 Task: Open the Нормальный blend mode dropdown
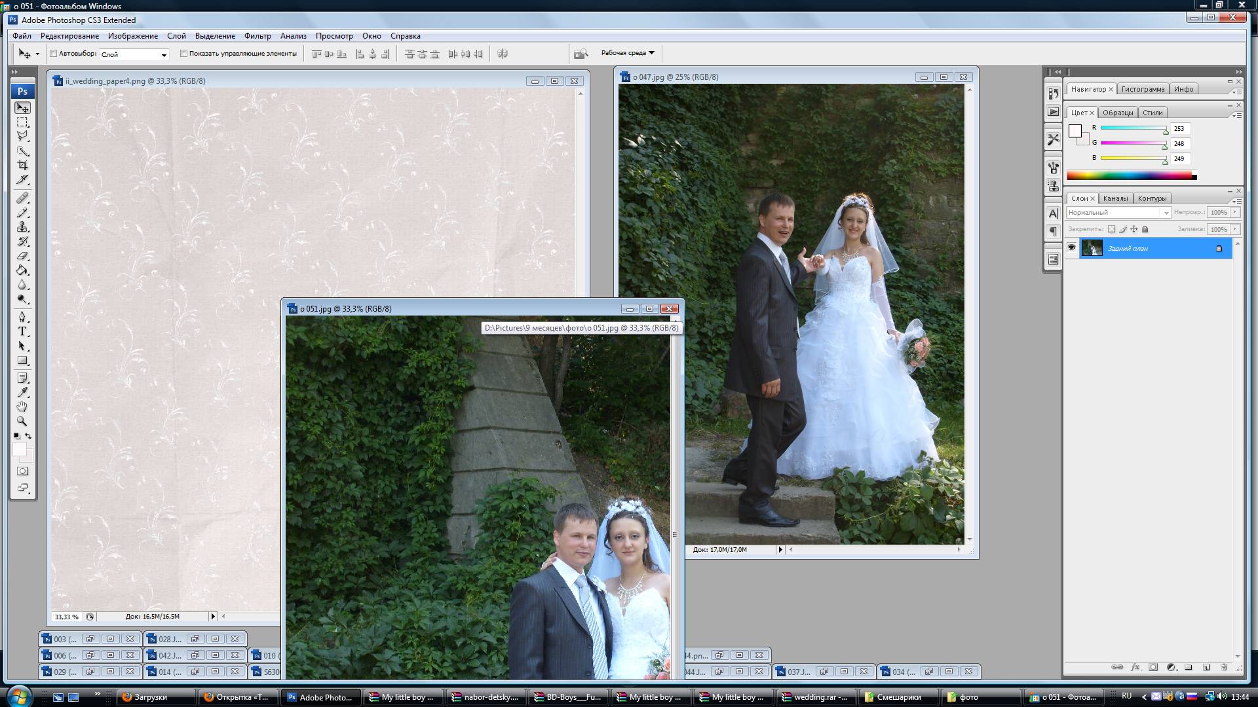coord(1118,213)
